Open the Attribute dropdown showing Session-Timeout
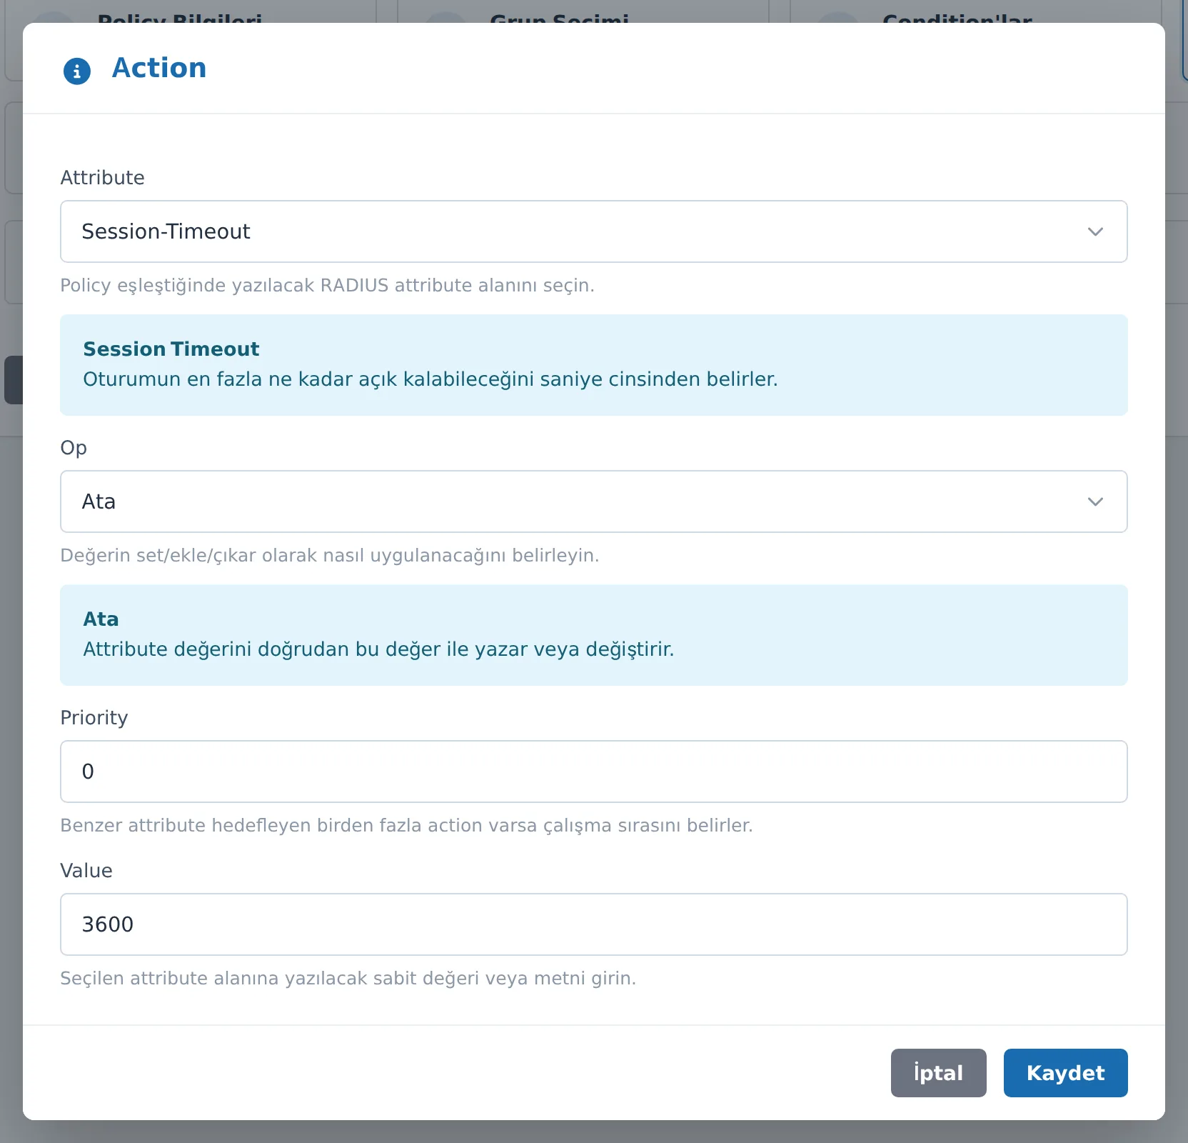Screen dimensions: 1188x1143 593,231
